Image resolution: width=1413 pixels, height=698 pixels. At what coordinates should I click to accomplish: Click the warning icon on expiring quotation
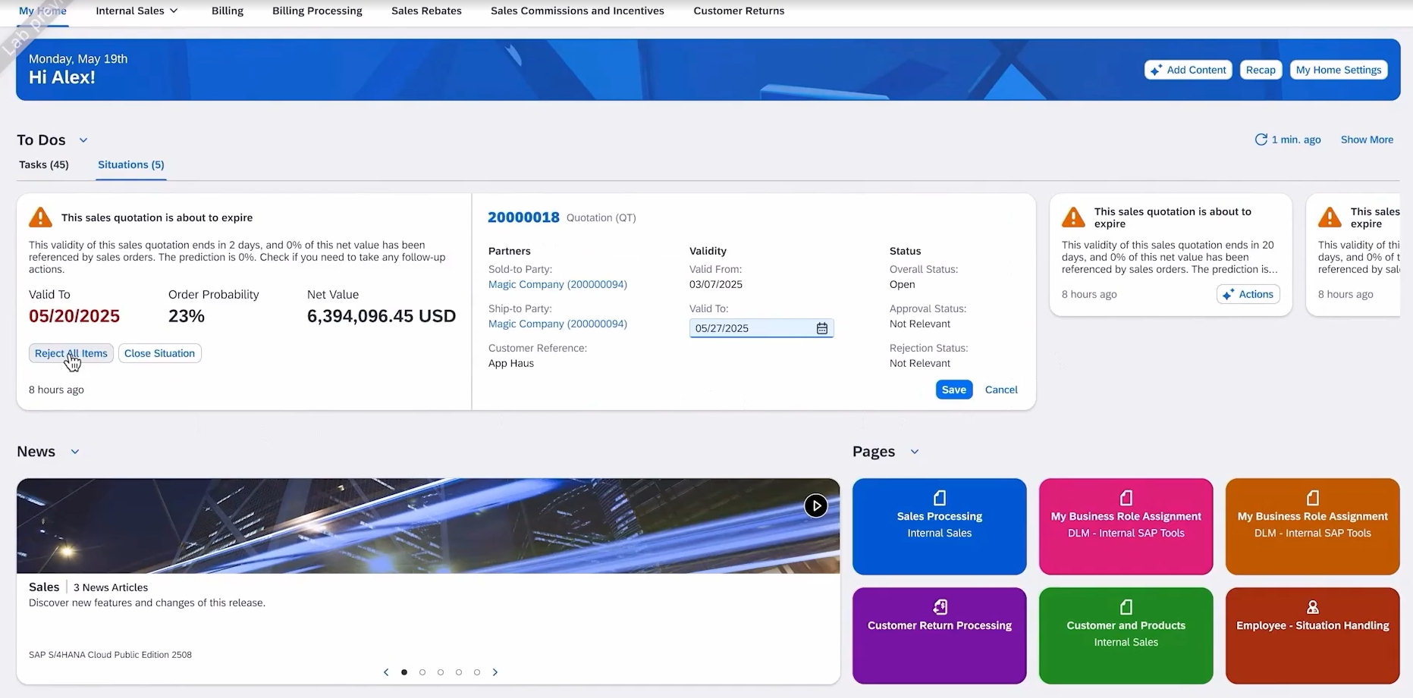coord(39,218)
